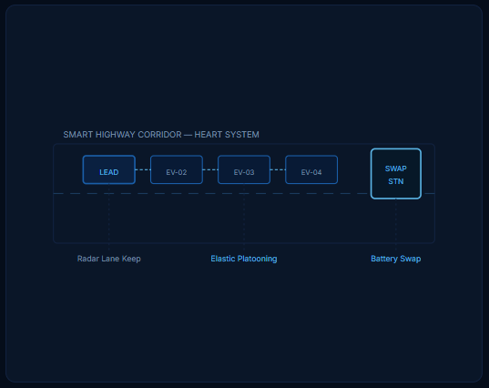Click the HEART SYSTEM text in heading
Viewport: 489px width, 388px height.
click(227, 135)
